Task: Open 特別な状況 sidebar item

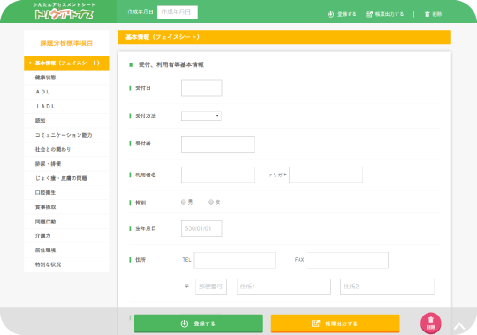Action: [66, 264]
